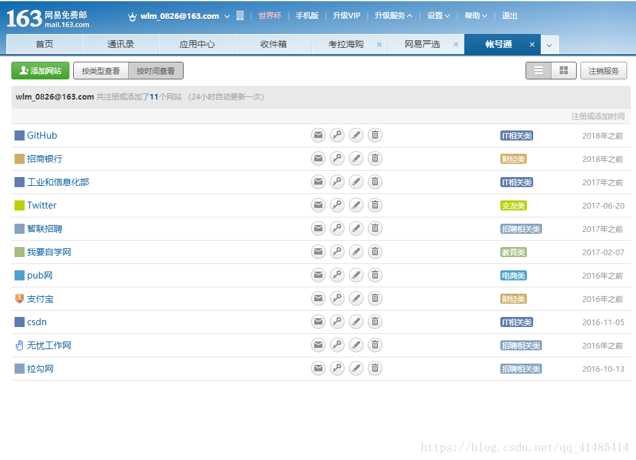The height and width of the screenshot is (460, 636).
Task: Click the key icon in GitHub row
Action: click(x=337, y=135)
